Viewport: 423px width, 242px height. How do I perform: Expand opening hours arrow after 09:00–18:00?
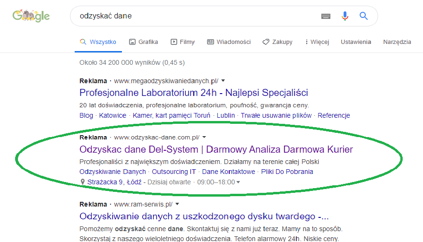pyautogui.click(x=238, y=182)
